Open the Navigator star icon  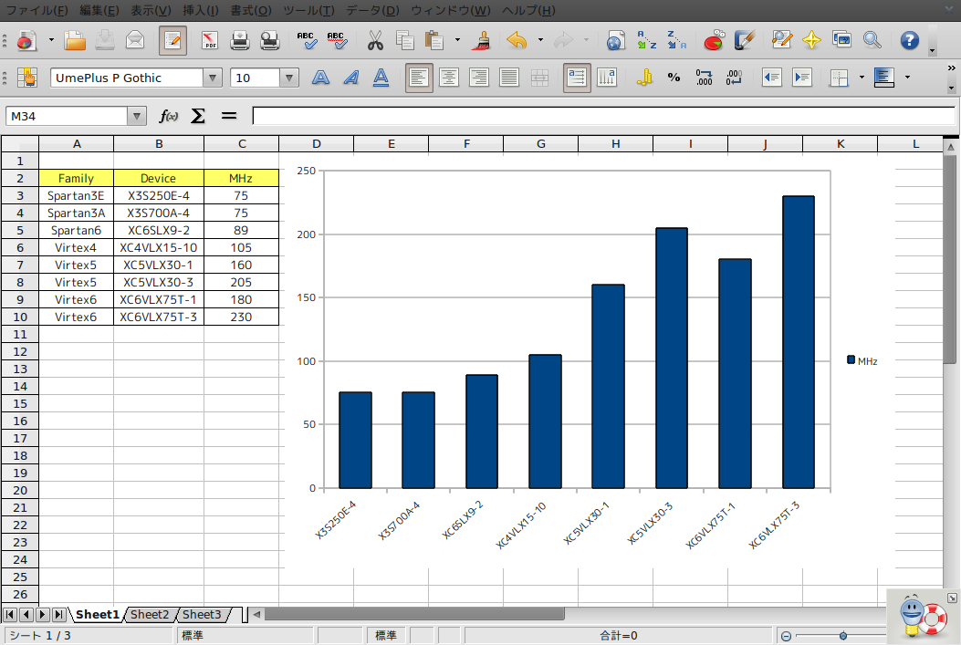(x=811, y=41)
